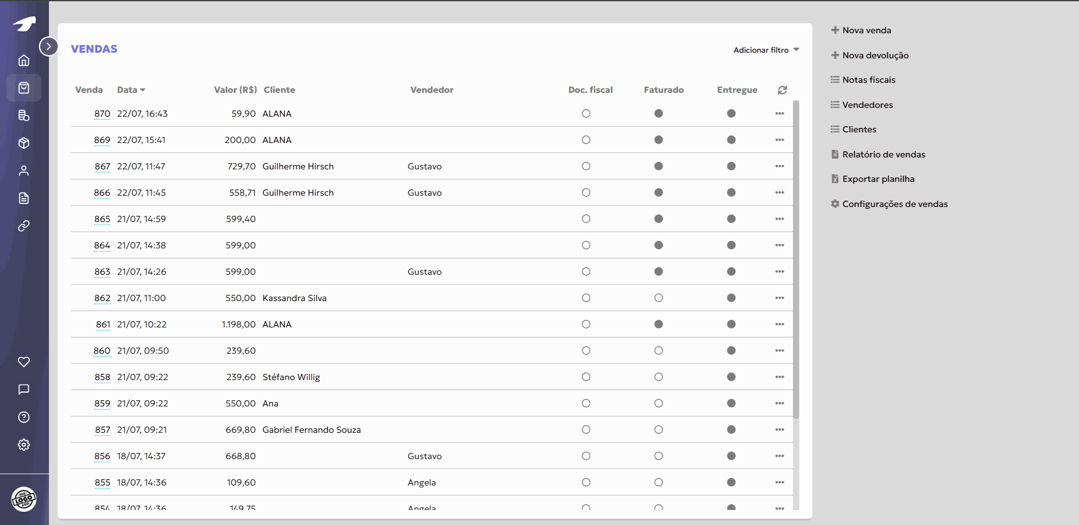Refresh the sales list

(x=782, y=90)
